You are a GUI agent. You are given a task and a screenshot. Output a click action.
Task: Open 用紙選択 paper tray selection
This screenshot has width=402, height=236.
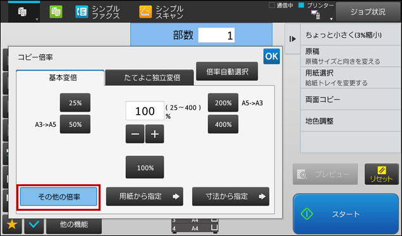tap(351, 78)
